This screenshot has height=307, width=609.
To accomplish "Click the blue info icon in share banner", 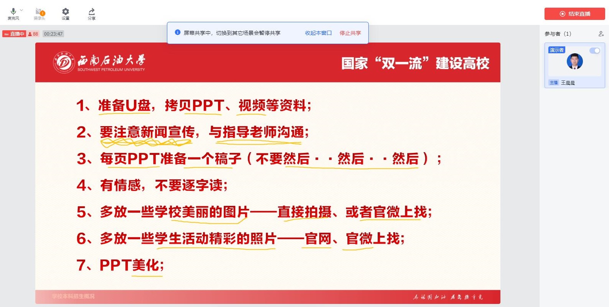I will (x=177, y=33).
